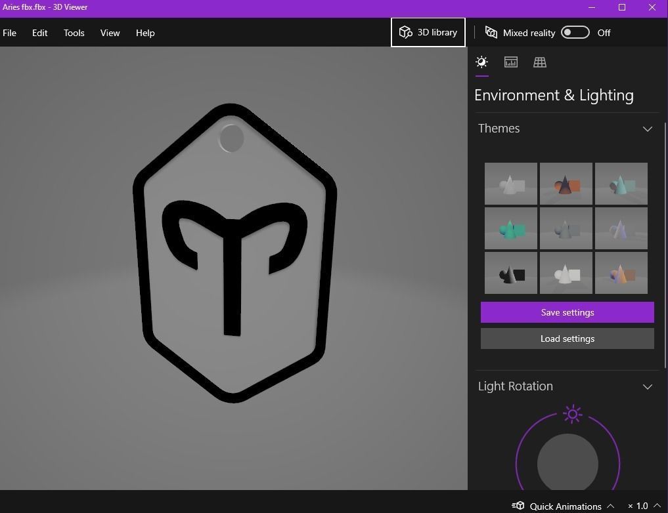Image resolution: width=668 pixels, height=513 pixels.
Task: Close the 3D Viewer window
Action: pos(652,7)
